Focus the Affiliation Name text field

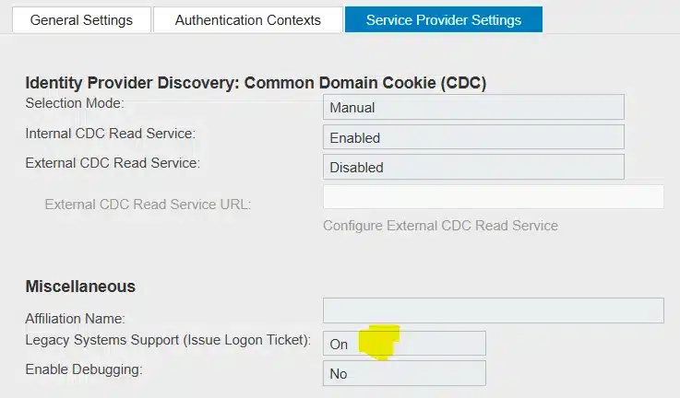(x=493, y=310)
